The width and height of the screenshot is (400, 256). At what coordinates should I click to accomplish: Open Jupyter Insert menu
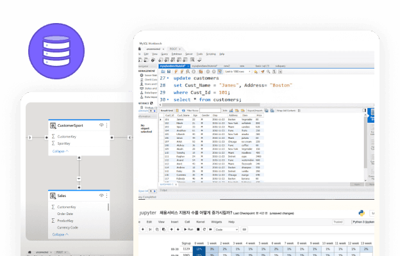174,222
